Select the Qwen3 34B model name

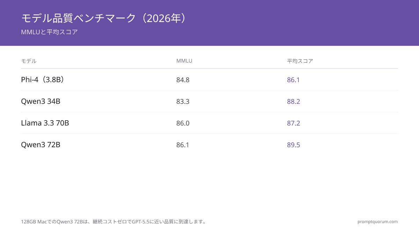coord(41,101)
